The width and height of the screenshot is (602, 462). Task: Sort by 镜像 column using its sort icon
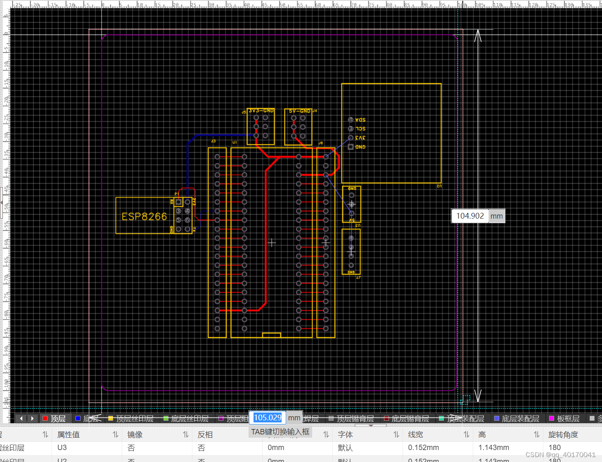[186, 434]
